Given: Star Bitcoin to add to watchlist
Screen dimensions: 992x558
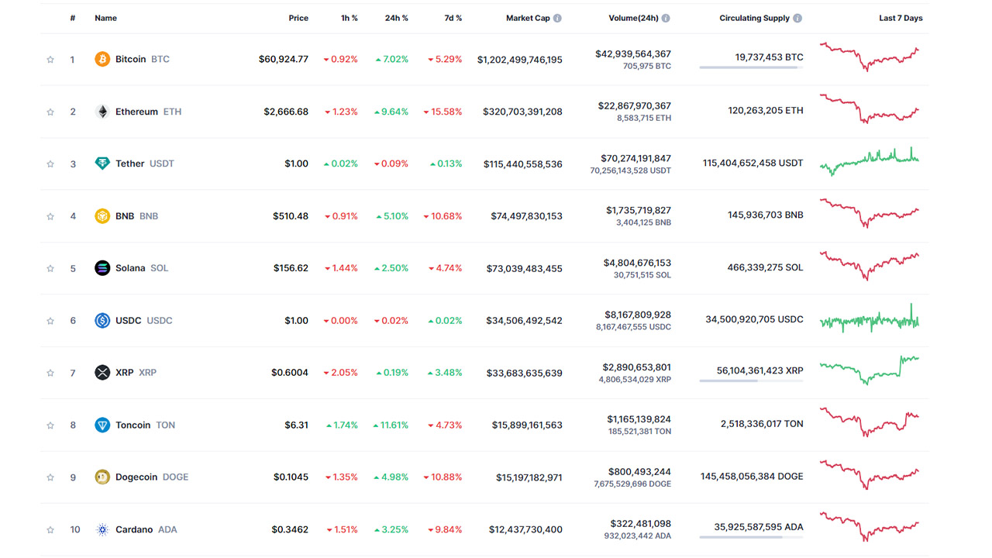Looking at the screenshot, I should [50, 59].
